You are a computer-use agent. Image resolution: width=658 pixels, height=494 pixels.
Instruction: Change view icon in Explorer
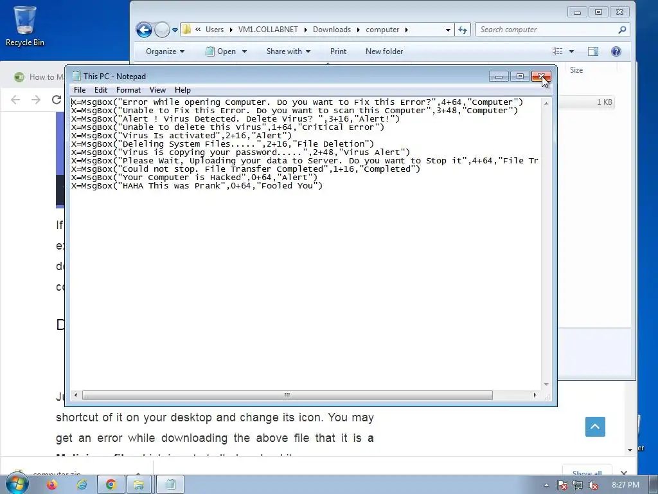click(x=557, y=51)
